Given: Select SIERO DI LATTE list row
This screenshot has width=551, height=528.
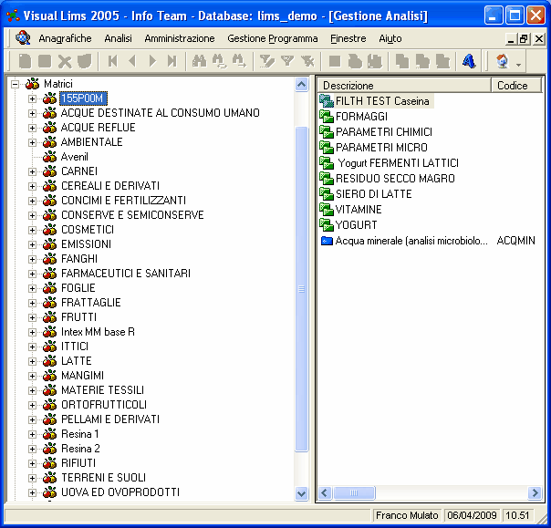Looking at the screenshot, I should [x=373, y=193].
